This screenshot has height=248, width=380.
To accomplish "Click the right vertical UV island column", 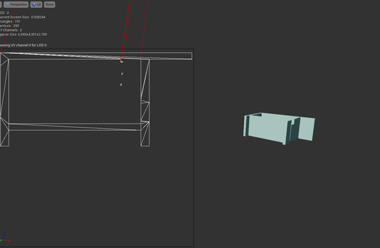I will click(145, 102).
